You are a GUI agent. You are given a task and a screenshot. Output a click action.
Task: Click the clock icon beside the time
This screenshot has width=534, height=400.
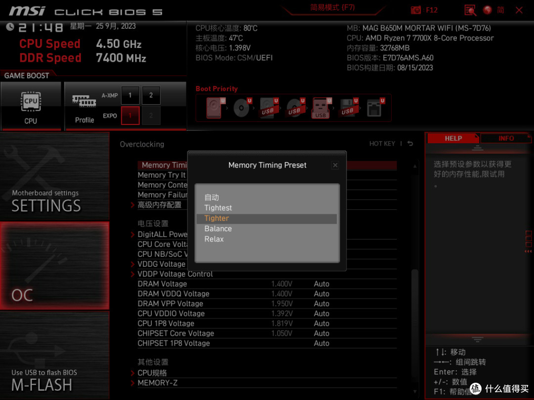point(10,27)
